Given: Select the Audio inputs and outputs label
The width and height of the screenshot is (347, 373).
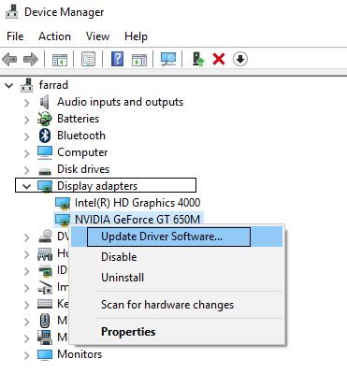Looking at the screenshot, I should click(120, 102).
